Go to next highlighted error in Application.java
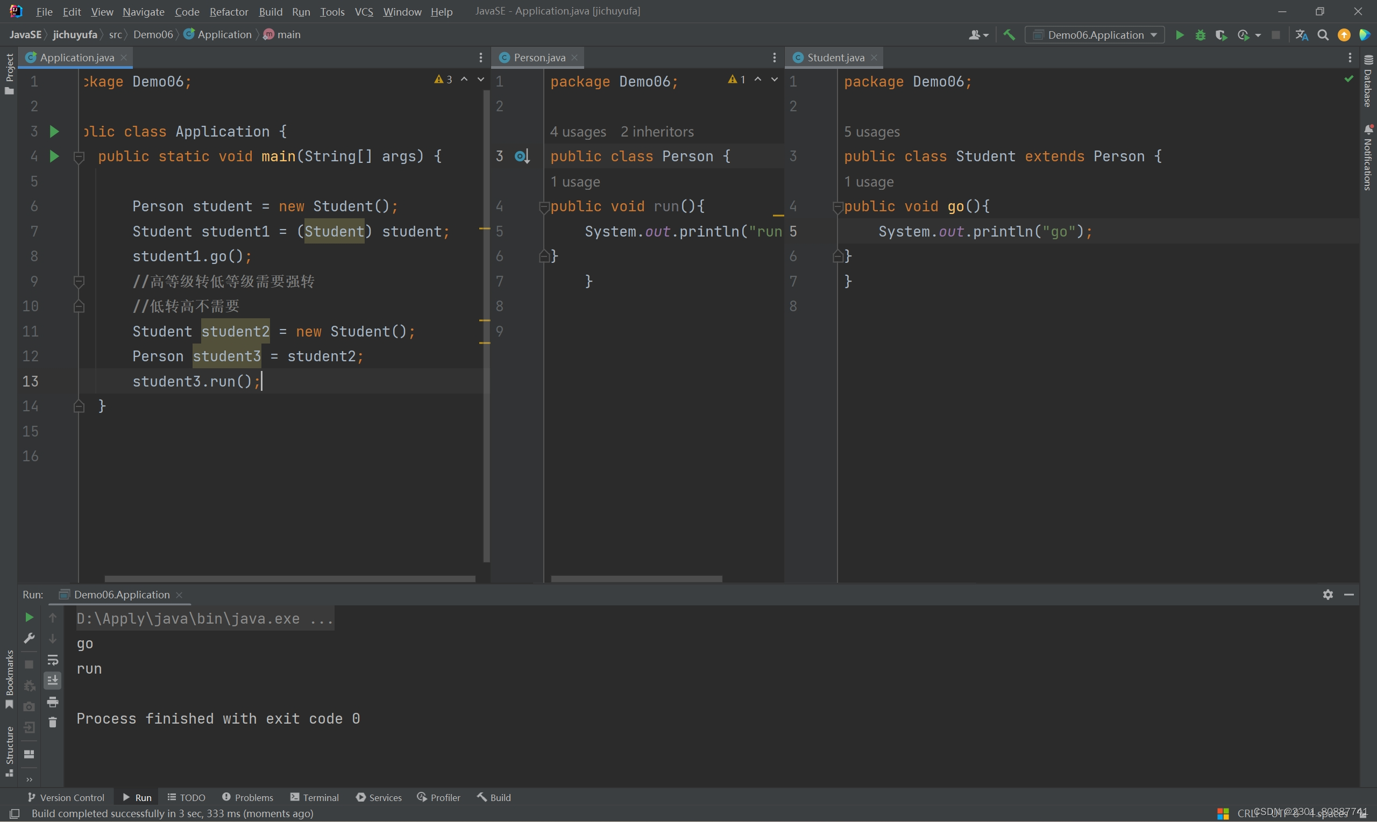The image size is (1377, 822). click(x=480, y=80)
